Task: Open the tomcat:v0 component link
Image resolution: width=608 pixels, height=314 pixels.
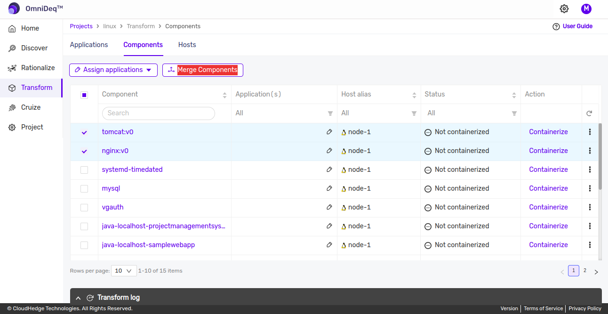Action: (x=118, y=132)
